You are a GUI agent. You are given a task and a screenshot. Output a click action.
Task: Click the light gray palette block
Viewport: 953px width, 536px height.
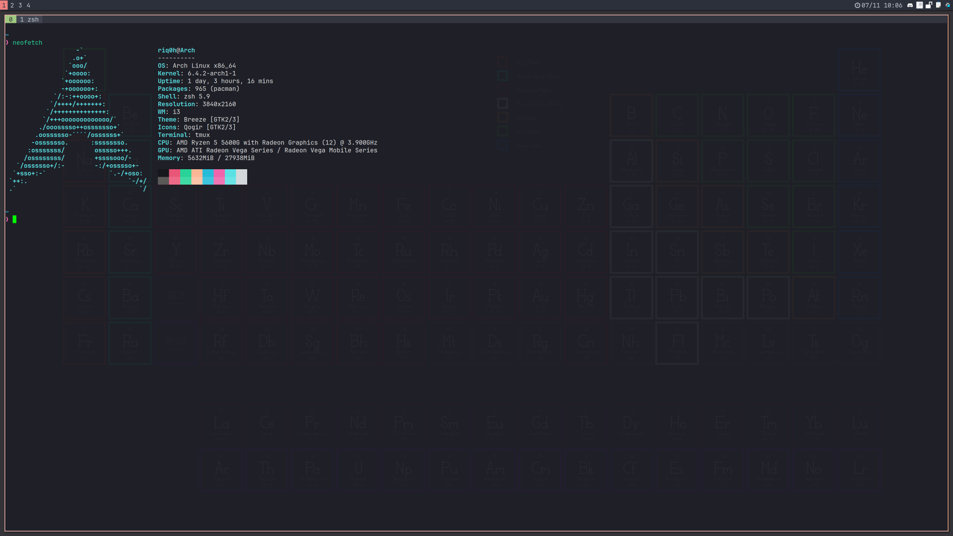click(242, 177)
